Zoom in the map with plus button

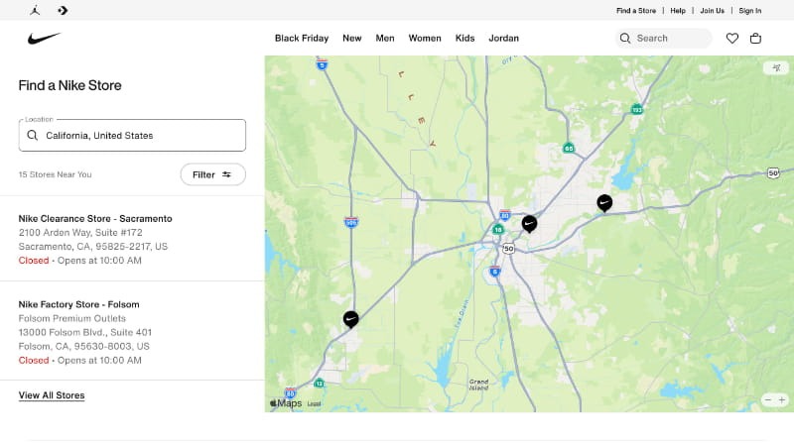(782, 399)
